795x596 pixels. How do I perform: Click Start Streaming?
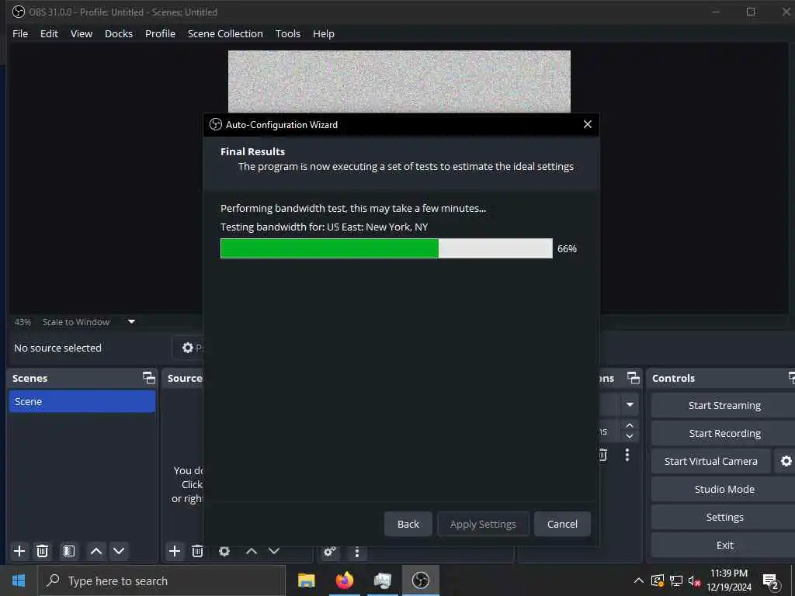click(x=724, y=405)
